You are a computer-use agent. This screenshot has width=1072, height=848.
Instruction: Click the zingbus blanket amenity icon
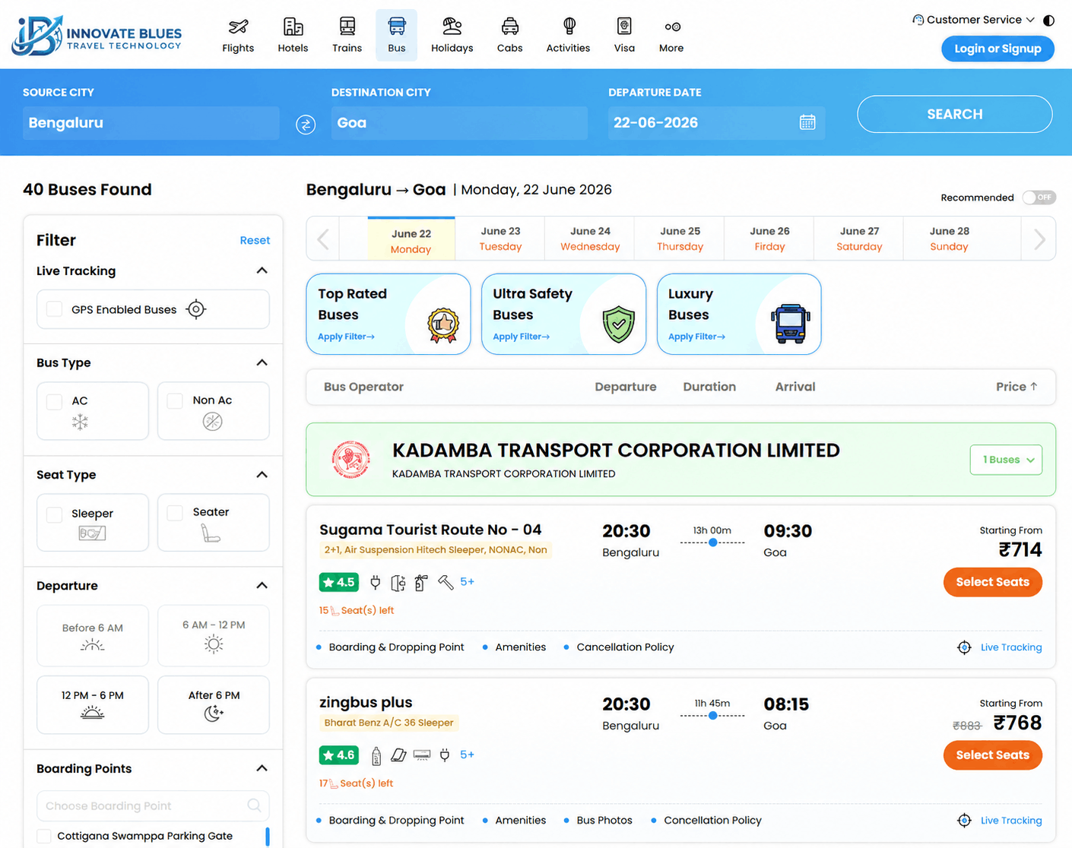click(398, 755)
